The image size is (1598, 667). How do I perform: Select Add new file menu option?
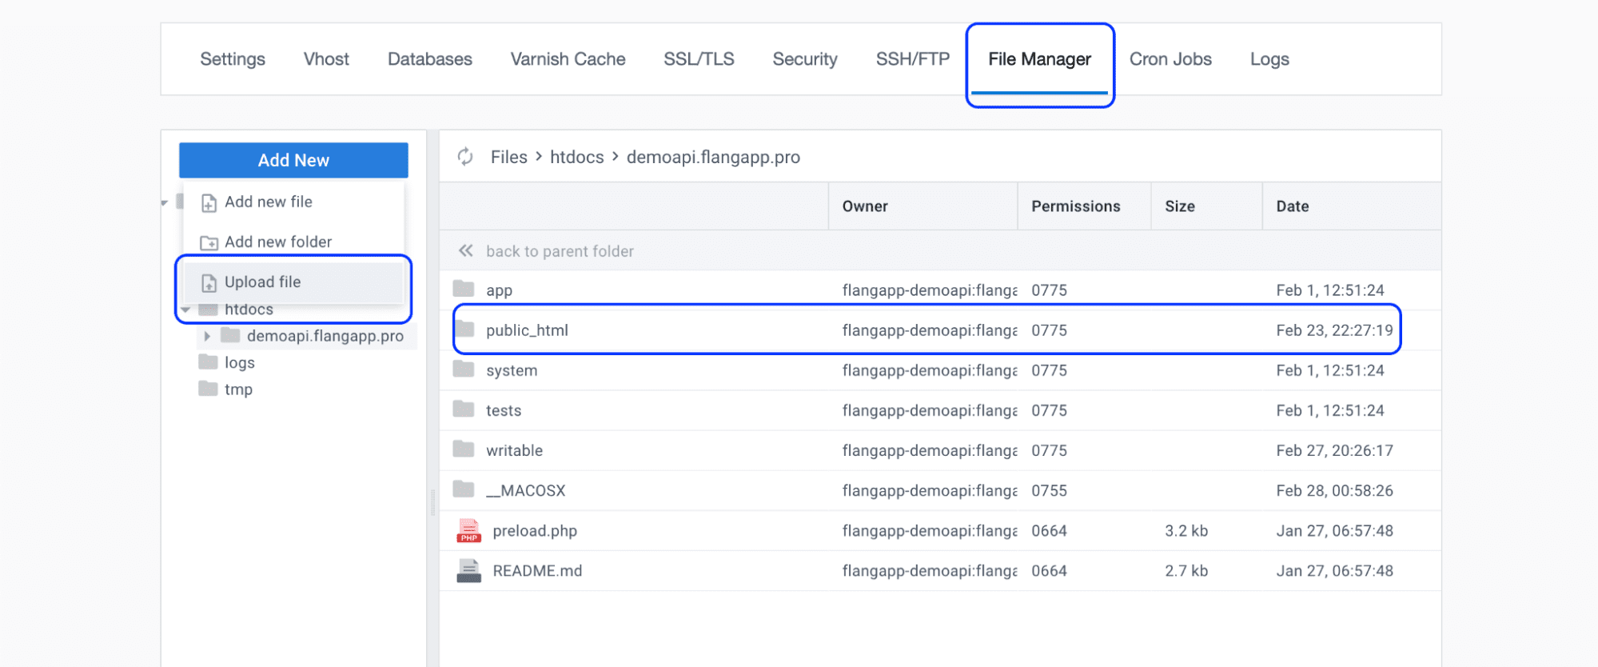point(268,202)
